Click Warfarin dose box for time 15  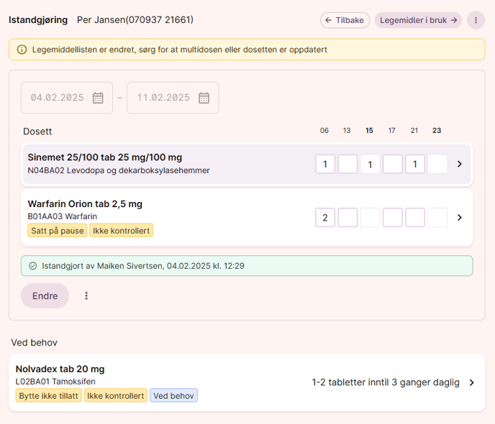pos(370,218)
